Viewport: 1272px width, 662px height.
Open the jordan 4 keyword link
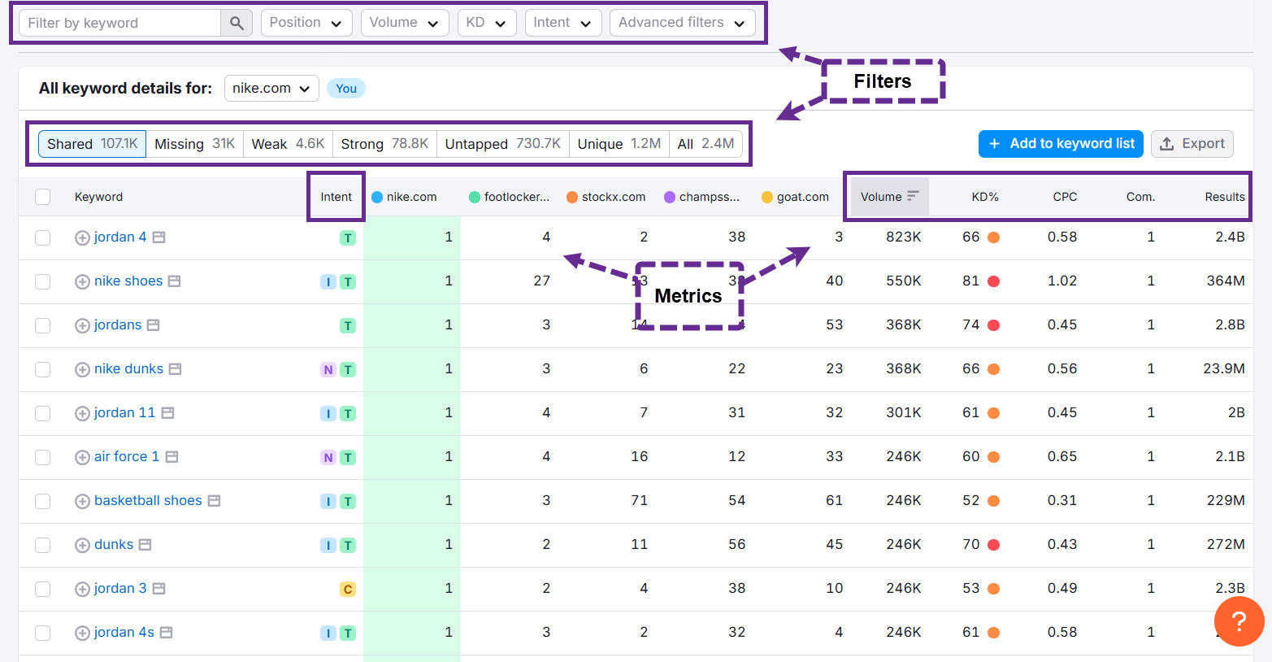point(120,237)
